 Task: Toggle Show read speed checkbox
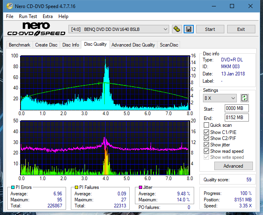coord(206,151)
